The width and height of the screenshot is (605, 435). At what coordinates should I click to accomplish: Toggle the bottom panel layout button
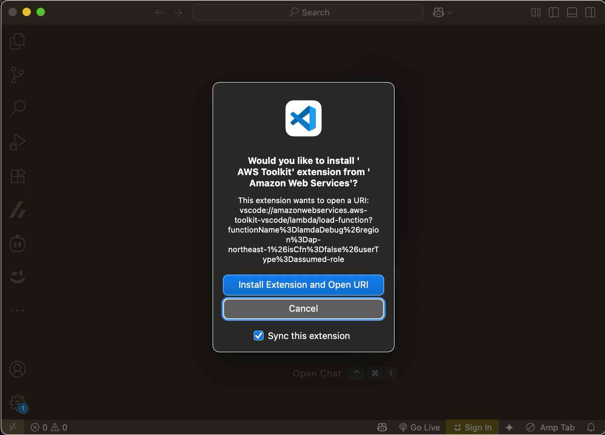572,13
